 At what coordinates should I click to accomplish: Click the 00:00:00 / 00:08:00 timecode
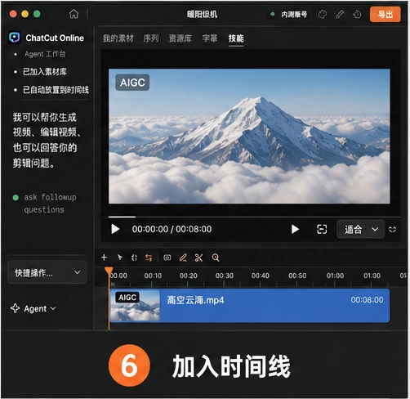point(172,229)
